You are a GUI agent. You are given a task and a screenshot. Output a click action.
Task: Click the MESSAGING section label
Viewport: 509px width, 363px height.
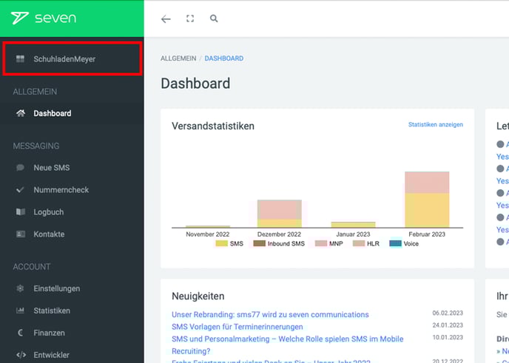(36, 146)
